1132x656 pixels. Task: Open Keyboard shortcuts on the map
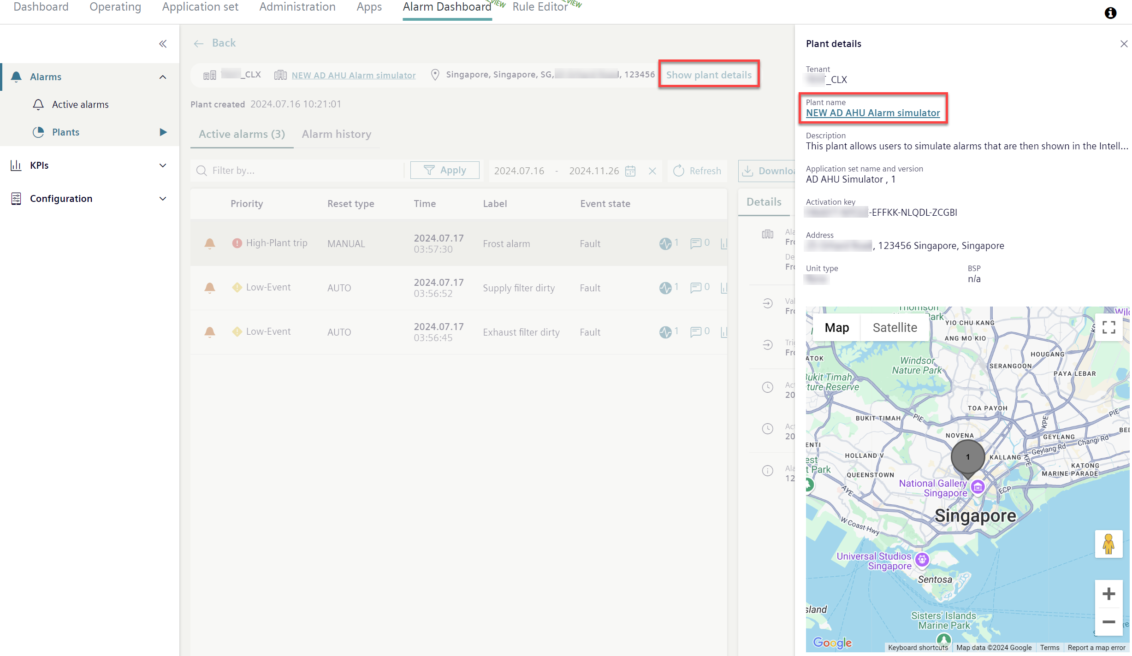918,648
